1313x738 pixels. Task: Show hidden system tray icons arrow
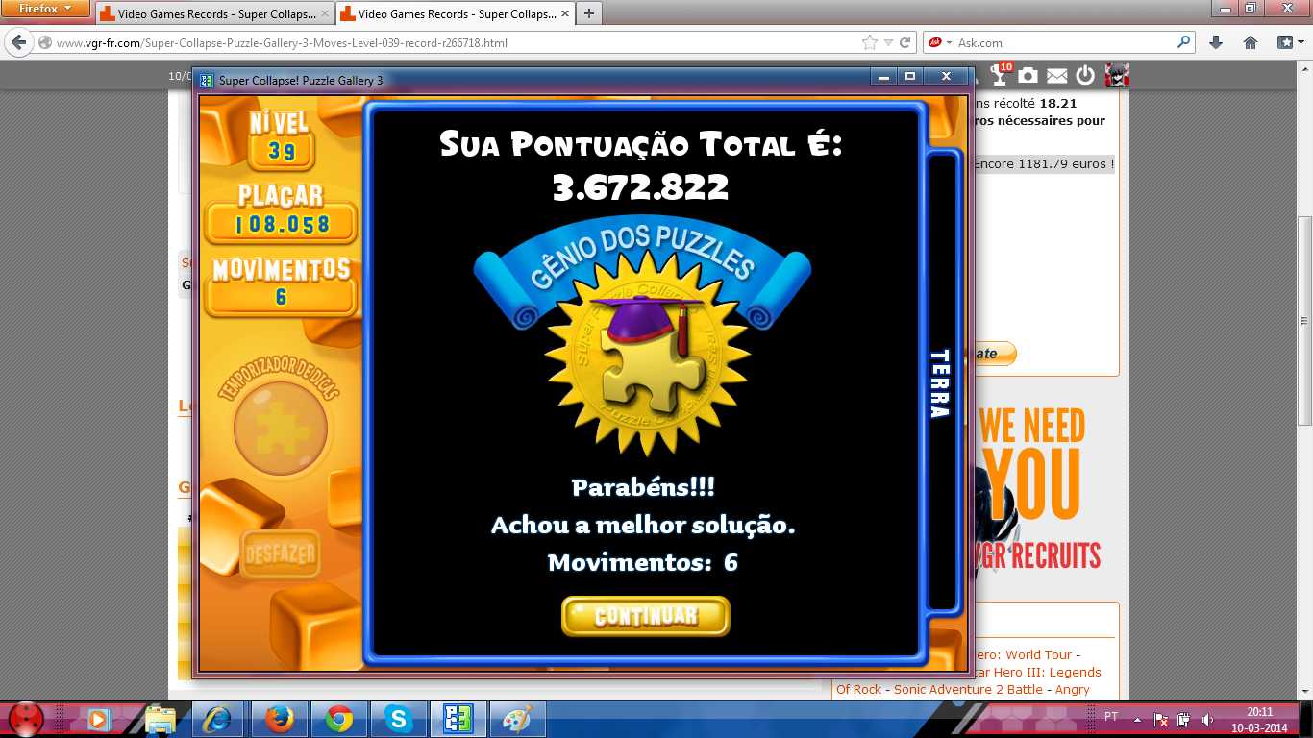[x=1138, y=719]
